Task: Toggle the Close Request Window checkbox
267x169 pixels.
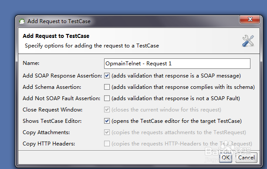Action: point(107,109)
